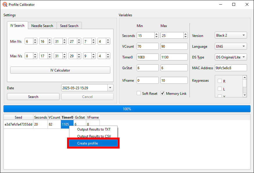Click the IV Calculator button

(x=60, y=70)
